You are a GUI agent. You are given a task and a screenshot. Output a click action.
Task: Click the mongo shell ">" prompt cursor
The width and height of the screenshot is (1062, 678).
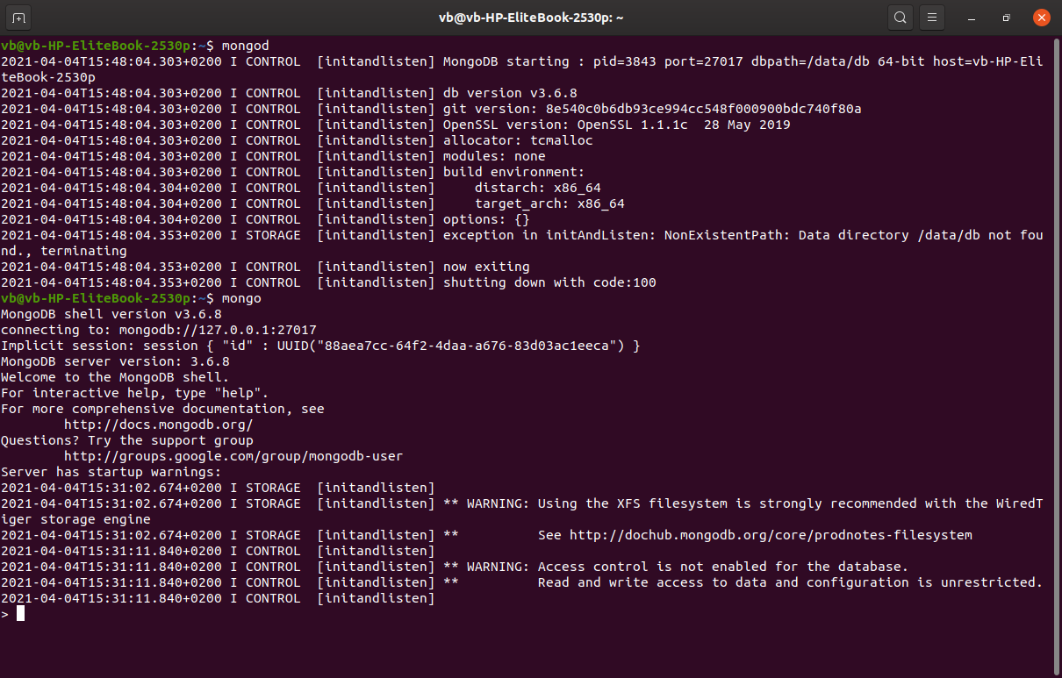pyautogui.click(x=20, y=614)
